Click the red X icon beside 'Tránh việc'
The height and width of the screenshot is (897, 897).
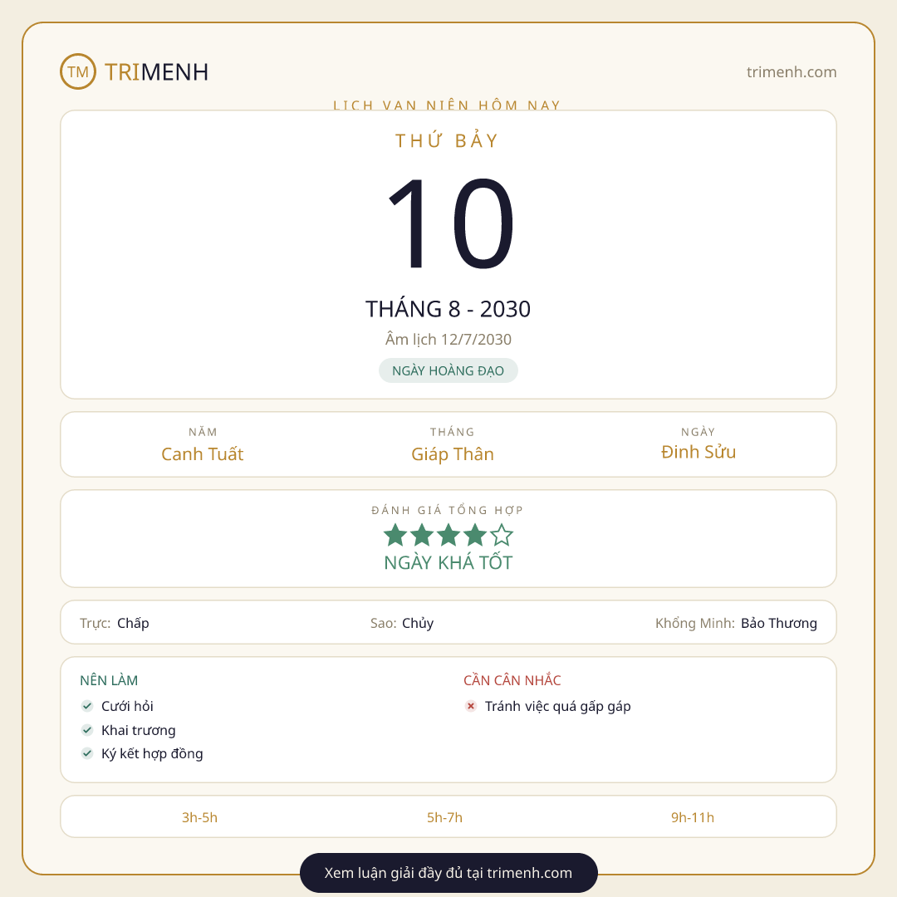tap(471, 706)
